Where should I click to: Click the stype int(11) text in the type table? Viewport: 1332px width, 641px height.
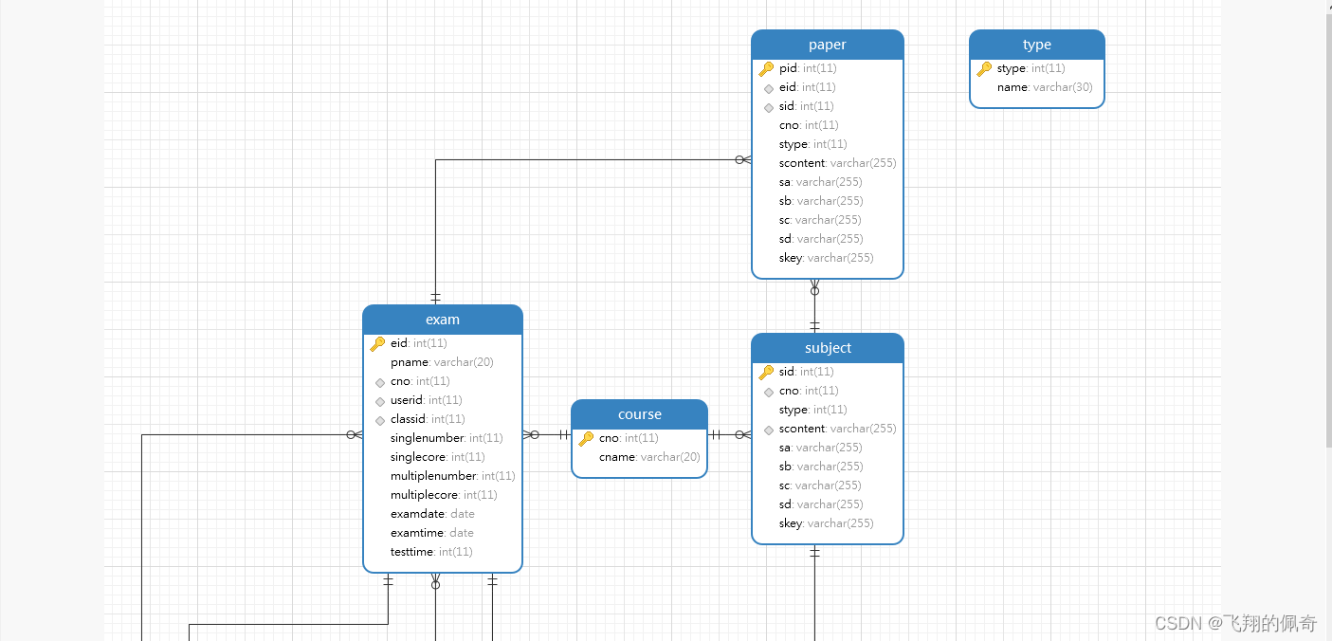tap(1031, 68)
